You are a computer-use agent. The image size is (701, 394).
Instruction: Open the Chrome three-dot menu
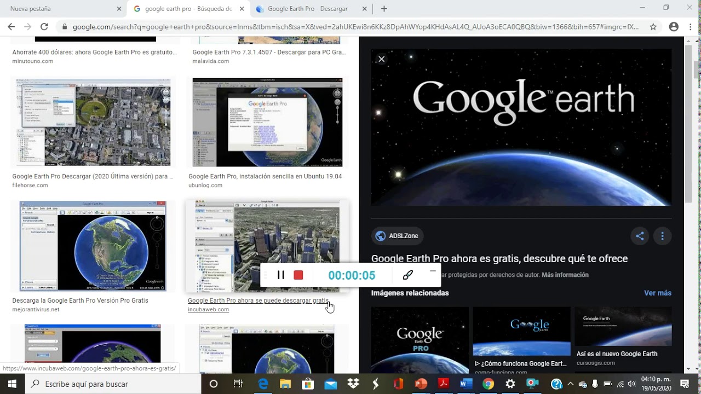click(x=691, y=26)
